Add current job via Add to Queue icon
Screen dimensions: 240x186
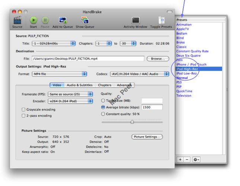(x=63, y=20)
